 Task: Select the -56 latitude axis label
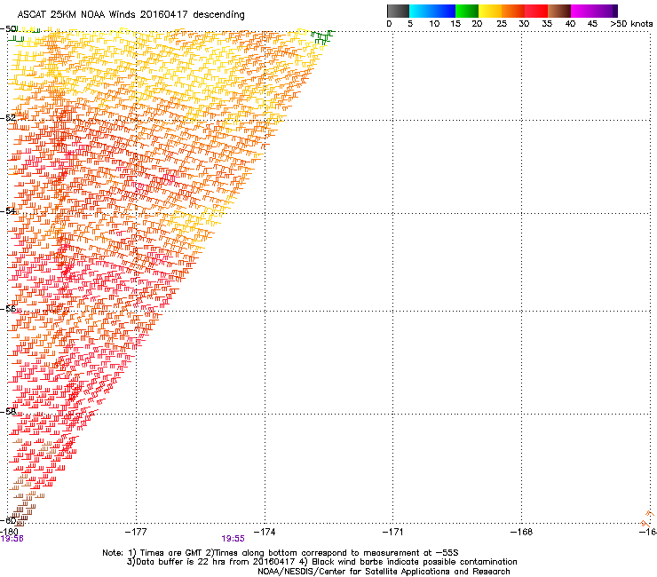pos(8,309)
